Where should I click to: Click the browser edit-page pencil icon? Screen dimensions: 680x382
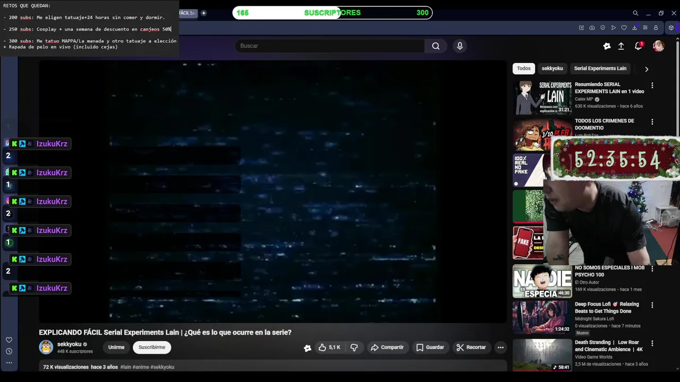[x=581, y=28]
